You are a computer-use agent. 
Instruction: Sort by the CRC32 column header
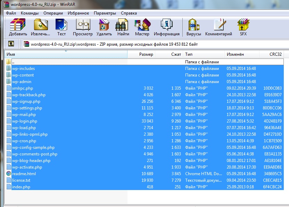tap(272, 54)
